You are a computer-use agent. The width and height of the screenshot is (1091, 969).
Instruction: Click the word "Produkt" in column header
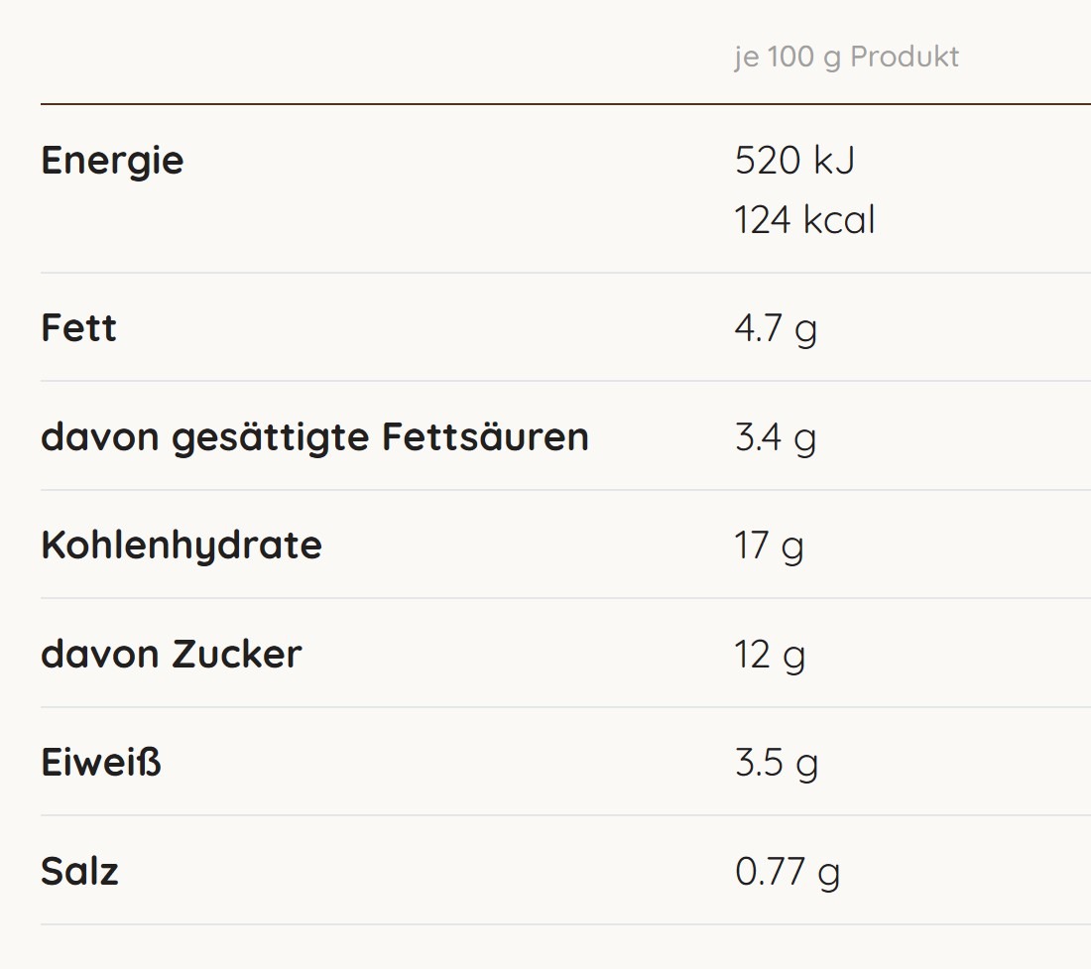coord(905,58)
